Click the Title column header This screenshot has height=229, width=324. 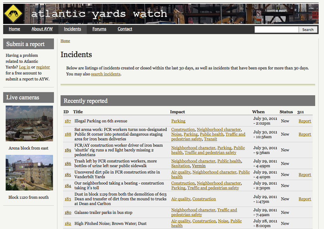click(78, 112)
